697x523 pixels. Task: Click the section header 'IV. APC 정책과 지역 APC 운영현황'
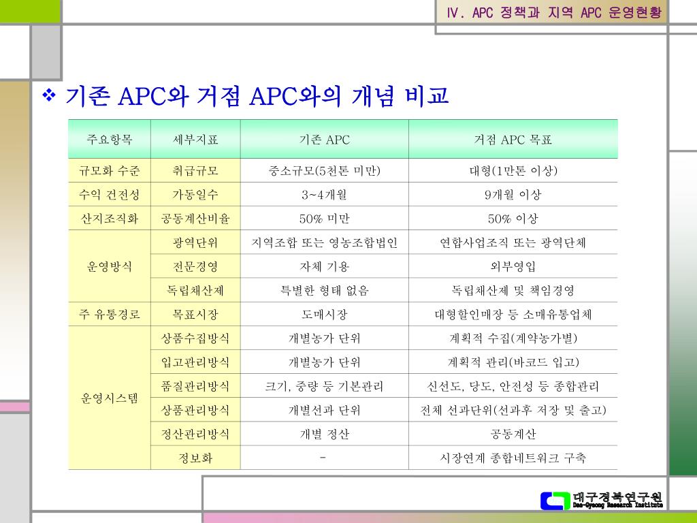click(554, 12)
